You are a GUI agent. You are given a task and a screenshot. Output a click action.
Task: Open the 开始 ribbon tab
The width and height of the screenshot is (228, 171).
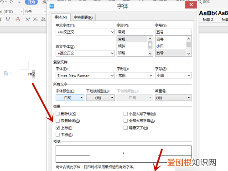click(31, 2)
